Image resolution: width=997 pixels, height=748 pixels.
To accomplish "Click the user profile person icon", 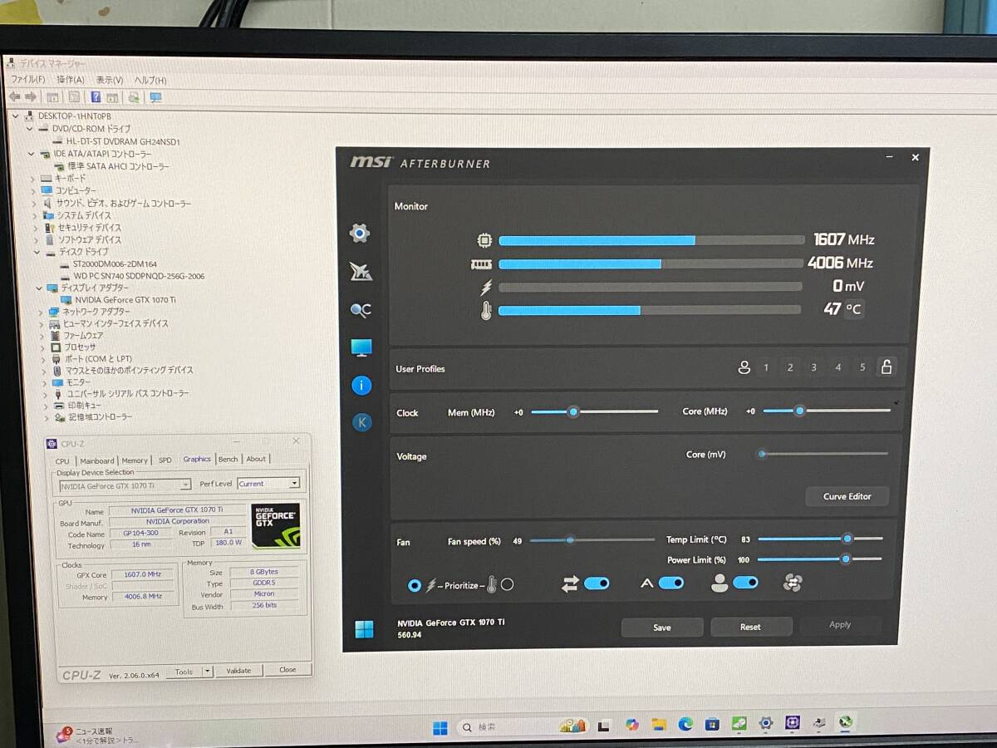I will tap(744, 367).
